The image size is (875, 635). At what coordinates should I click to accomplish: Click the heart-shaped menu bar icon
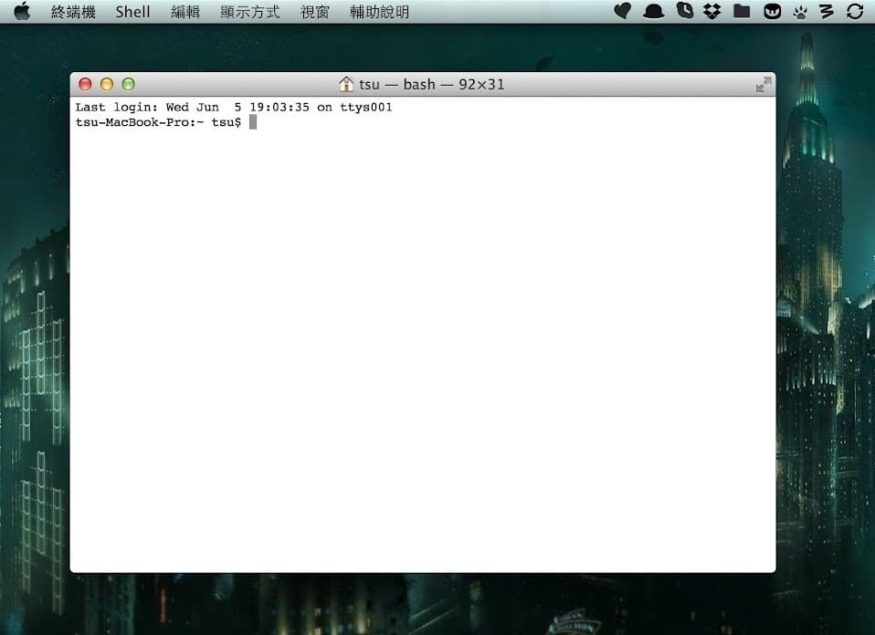click(622, 12)
